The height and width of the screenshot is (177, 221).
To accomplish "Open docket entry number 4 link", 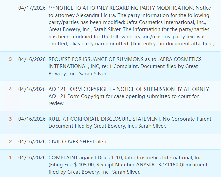I will coord(10,89).
